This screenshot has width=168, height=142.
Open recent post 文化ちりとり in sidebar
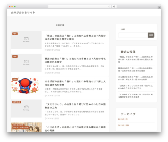pyautogui.click(x=135, y=87)
